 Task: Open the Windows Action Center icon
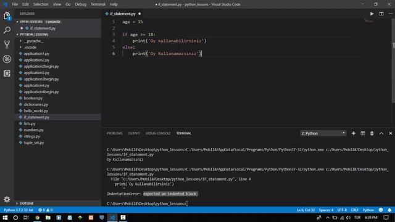tap(386, 218)
